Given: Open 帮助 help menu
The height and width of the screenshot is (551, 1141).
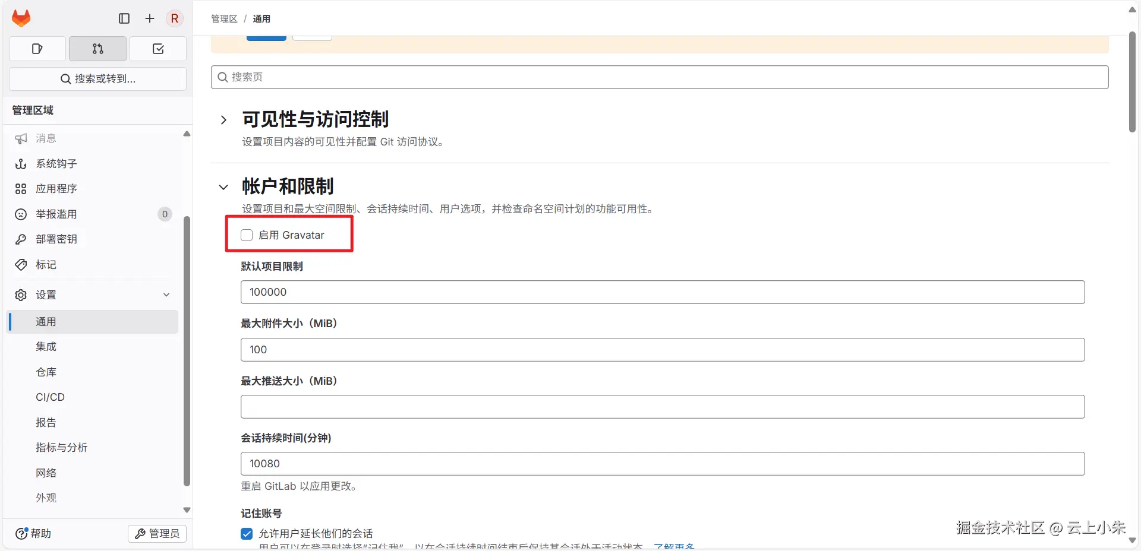Looking at the screenshot, I should pyautogui.click(x=33, y=534).
